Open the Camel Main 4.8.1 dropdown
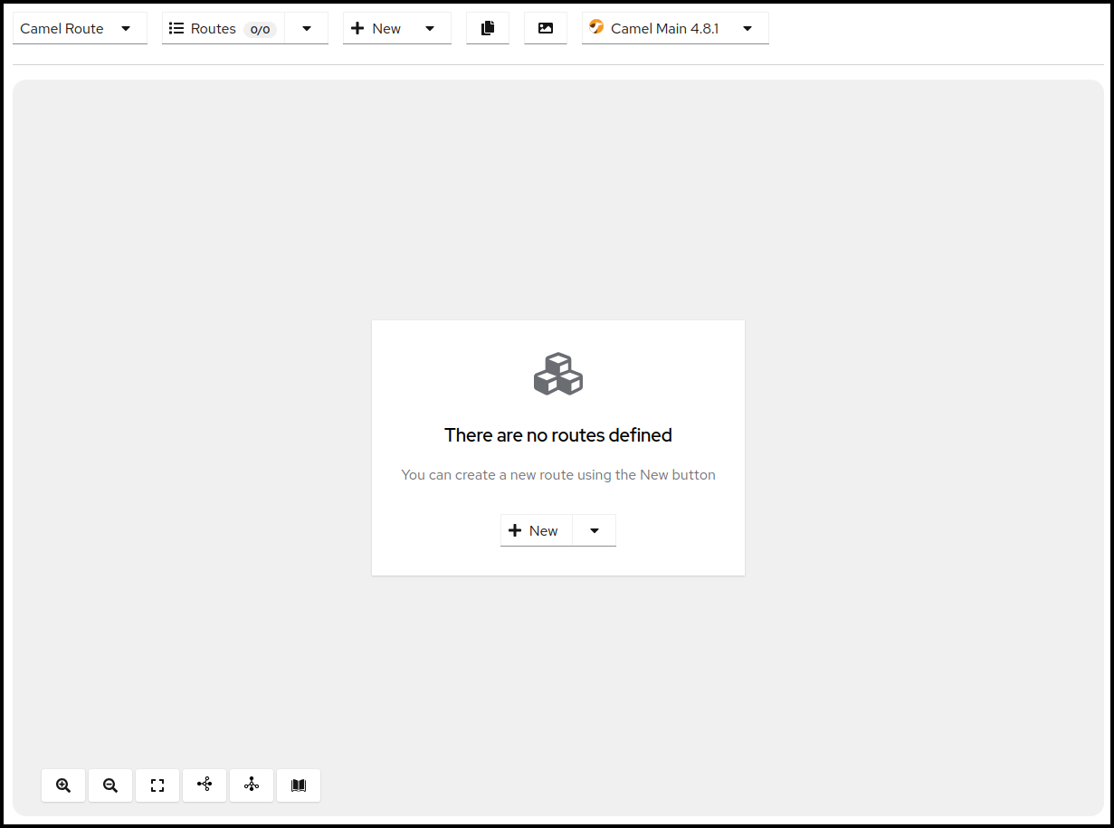1114x828 pixels. tap(747, 28)
